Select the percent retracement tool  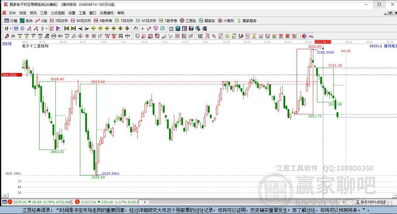[214, 36]
